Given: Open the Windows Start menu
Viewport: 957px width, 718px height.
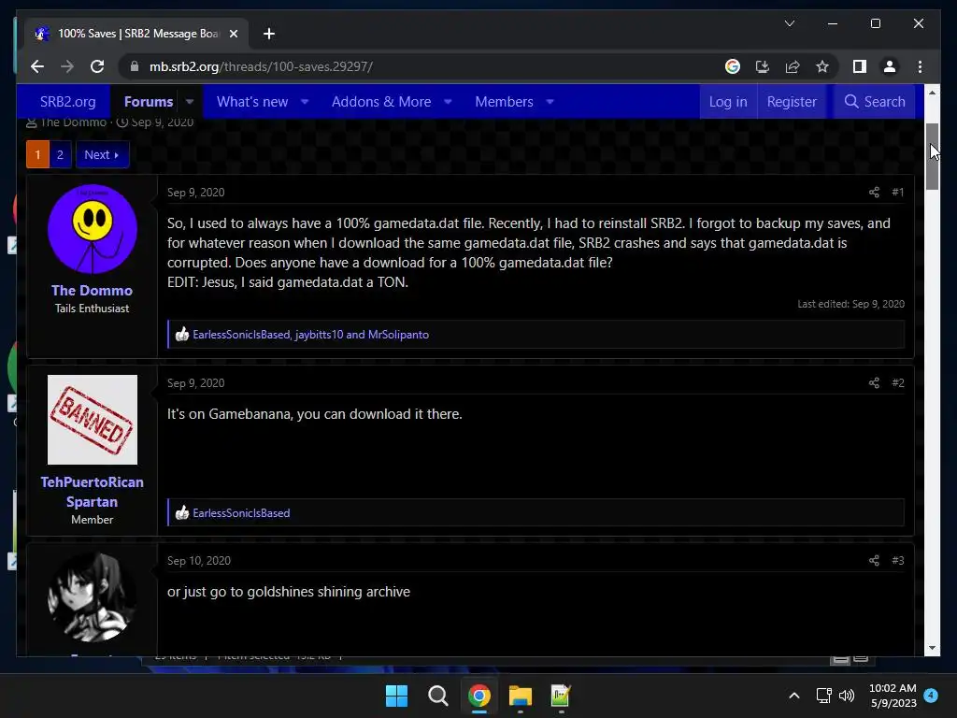Looking at the screenshot, I should [396, 696].
